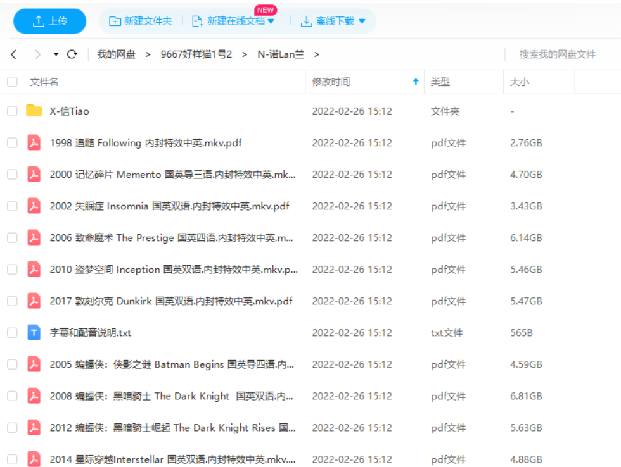The width and height of the screenshot is (621, 467).
Task: Select checkbox for 2017 敦刻尔克 Dunkirk file
Action: [12, 301]
